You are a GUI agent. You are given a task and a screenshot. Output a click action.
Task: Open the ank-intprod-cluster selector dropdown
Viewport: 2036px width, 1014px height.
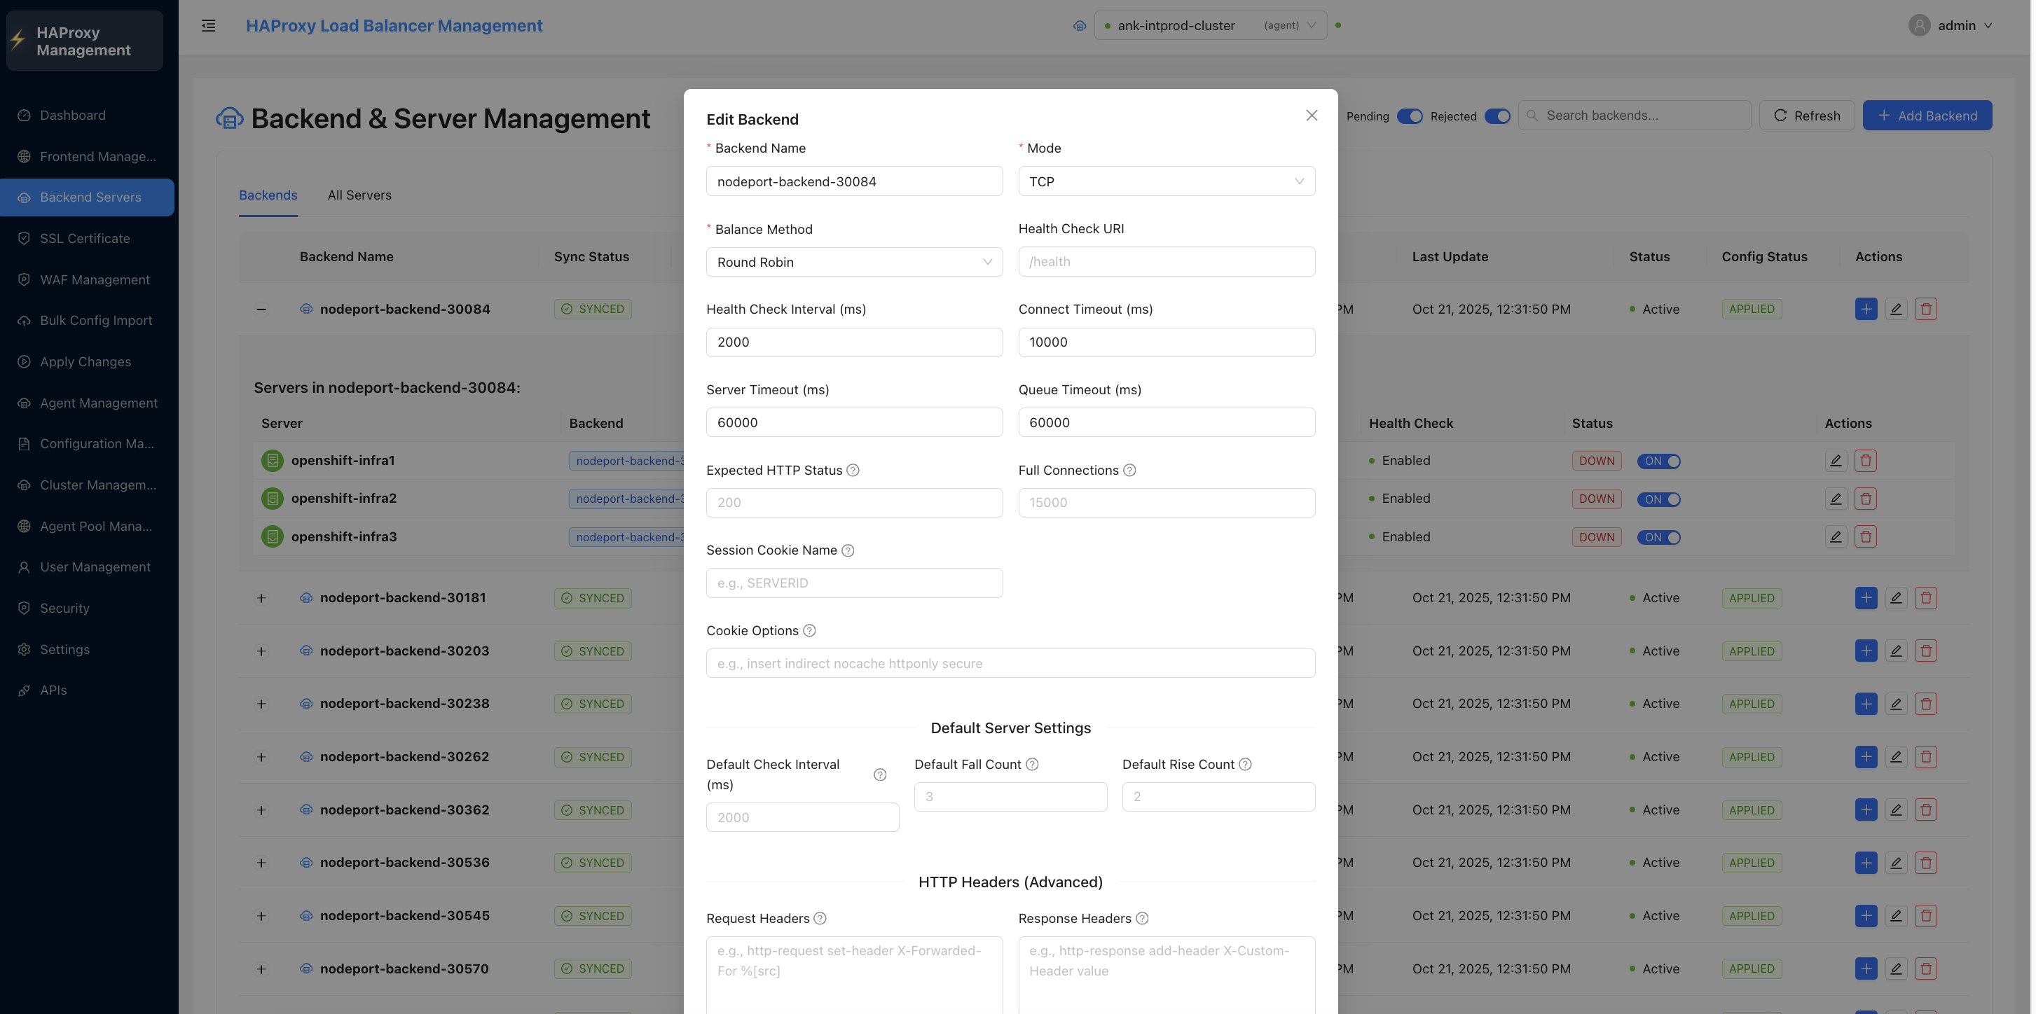(1209, 25)
